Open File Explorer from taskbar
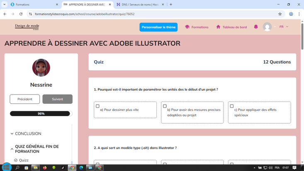Viewport: 304px width, 171px height. 36,168
